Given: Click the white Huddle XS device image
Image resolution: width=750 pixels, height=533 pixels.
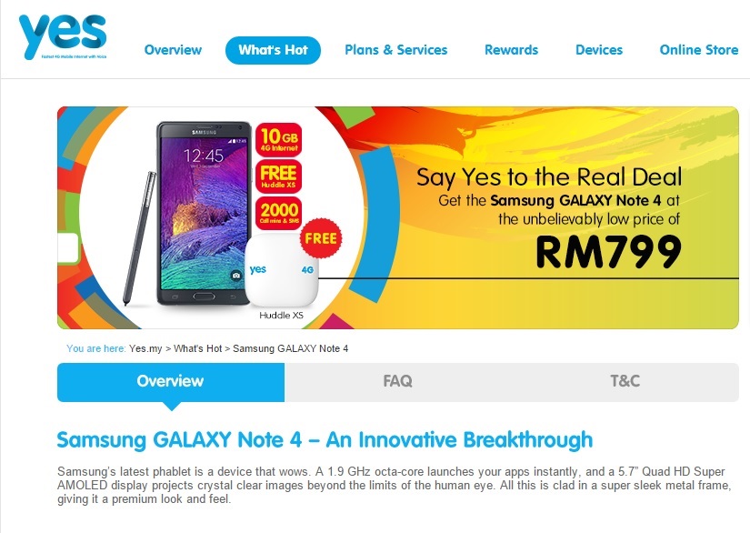Looking at the screenshot, I should (x=282, y=270).
